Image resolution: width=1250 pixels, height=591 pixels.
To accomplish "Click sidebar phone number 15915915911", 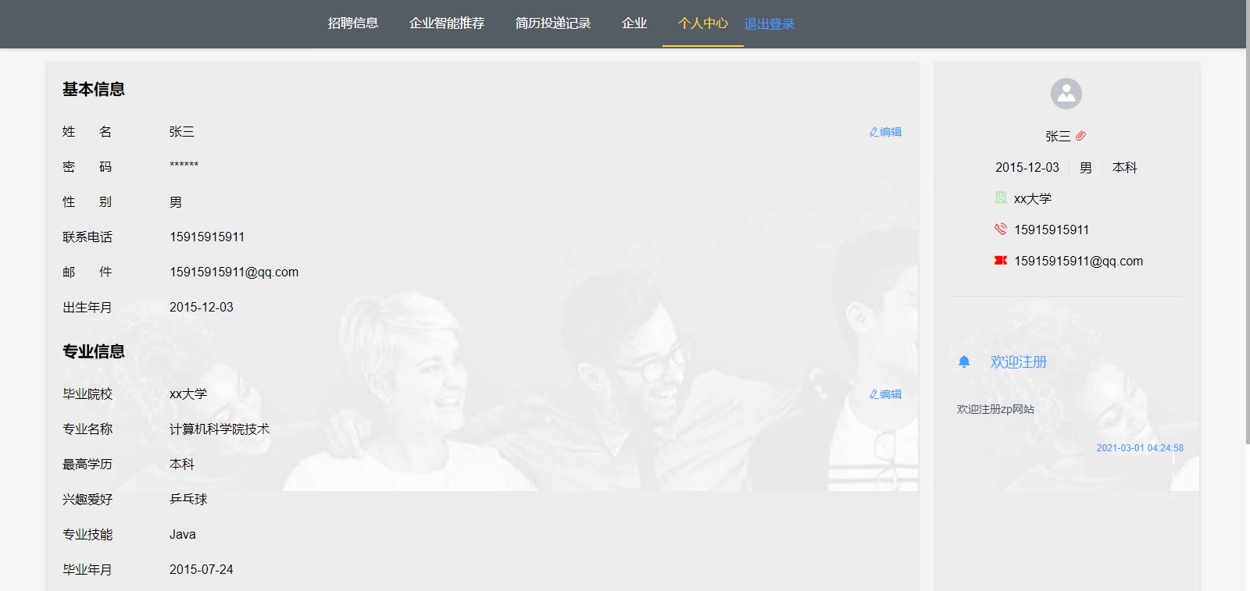I will click(x=1052, y=230).
